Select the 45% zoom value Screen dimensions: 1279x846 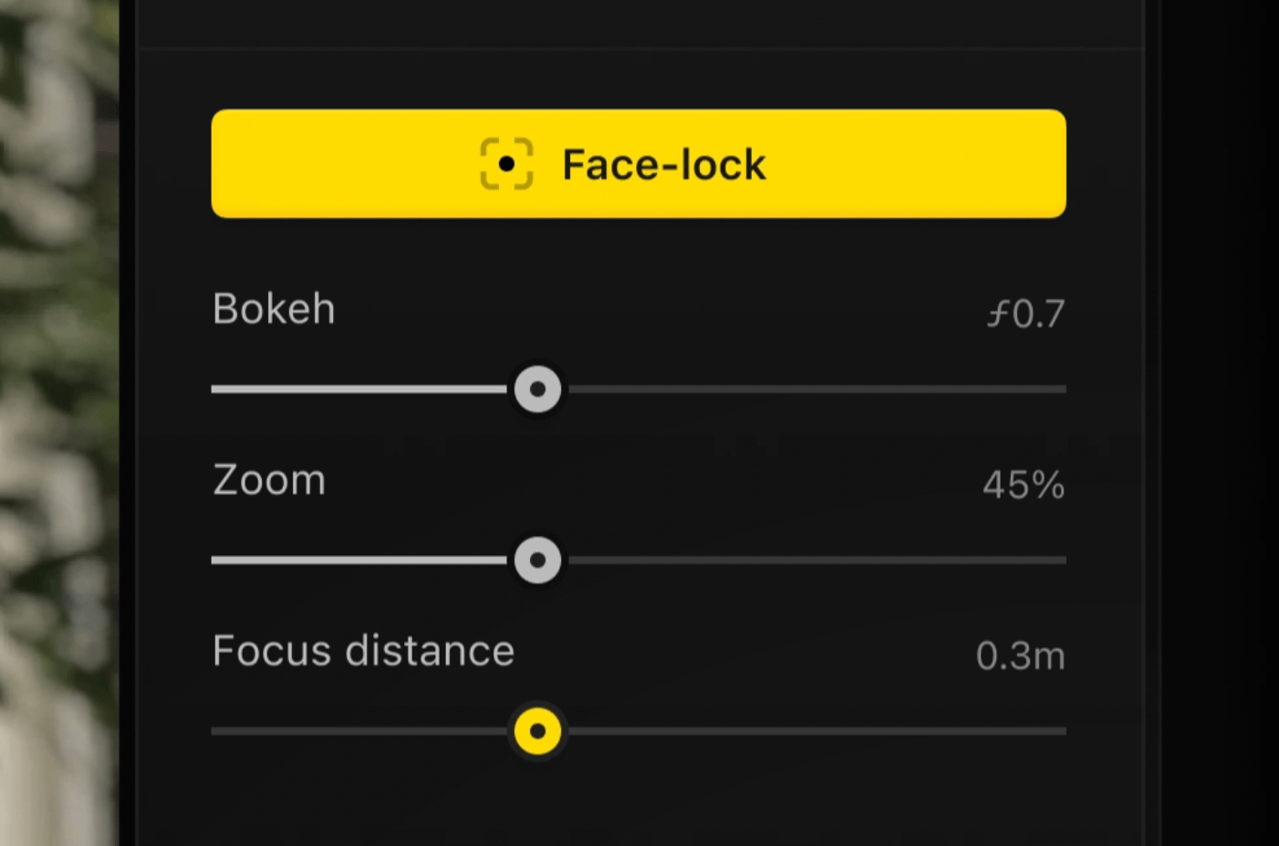point(1024,485)
